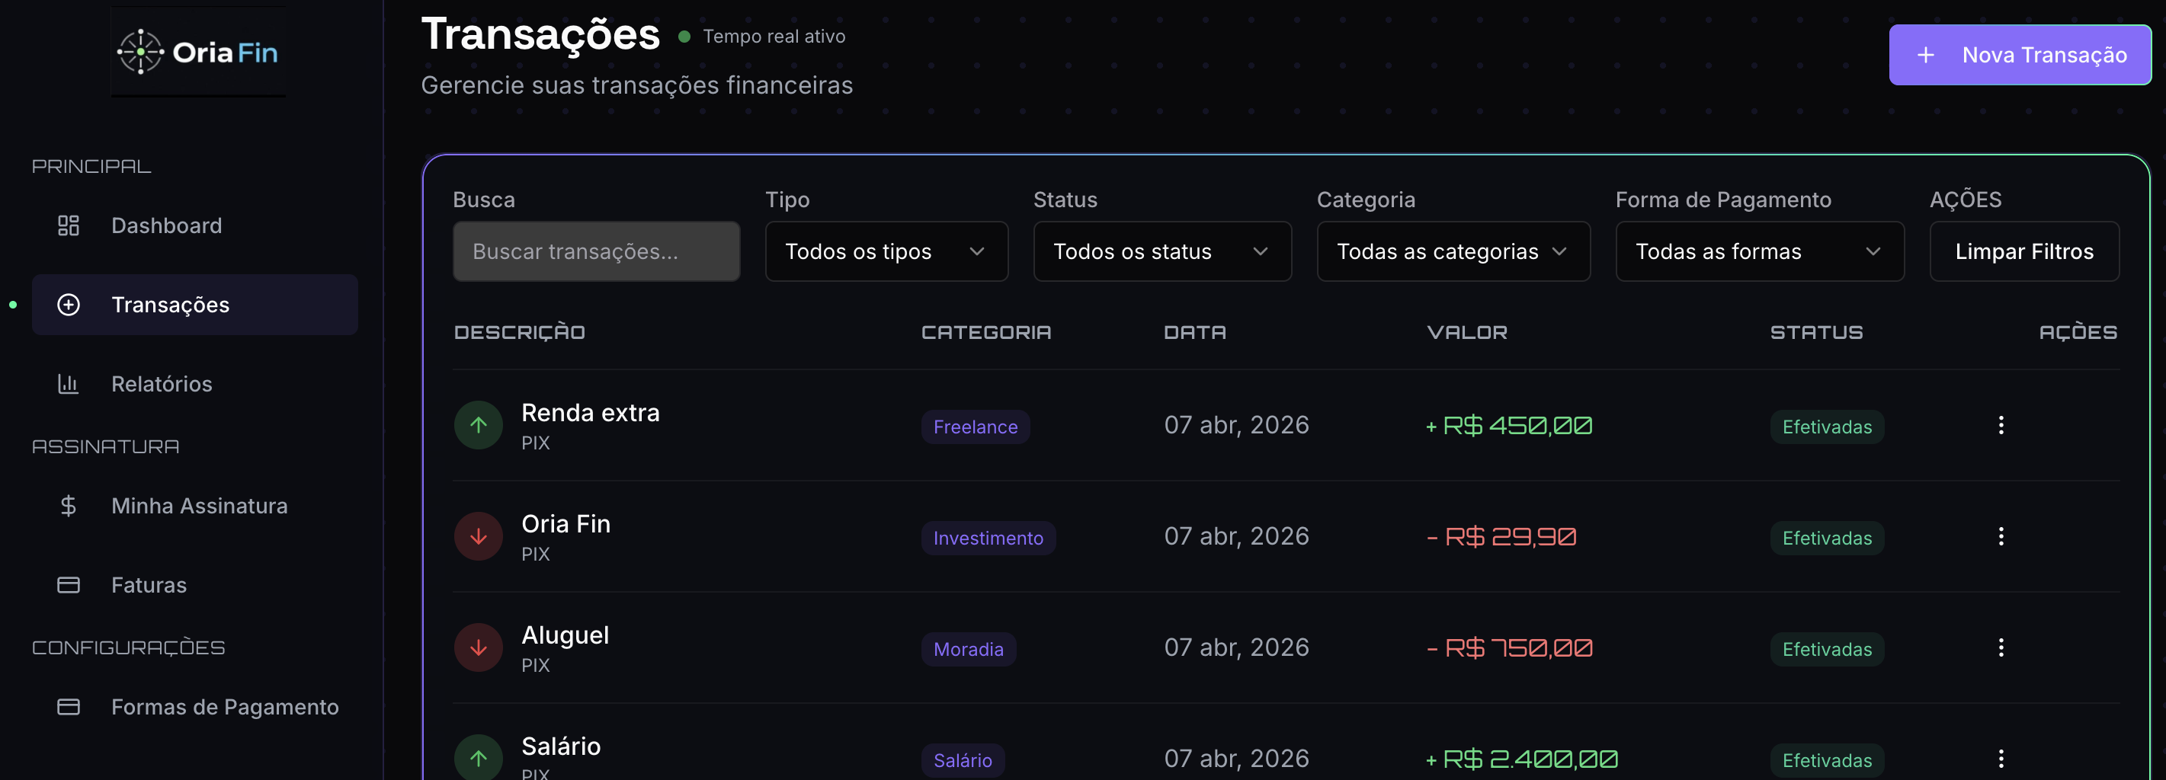This screenshot has width=2166, height=780.
Task: Open three-dot actions menu for Renda extra
Action: pos(2001,425)
